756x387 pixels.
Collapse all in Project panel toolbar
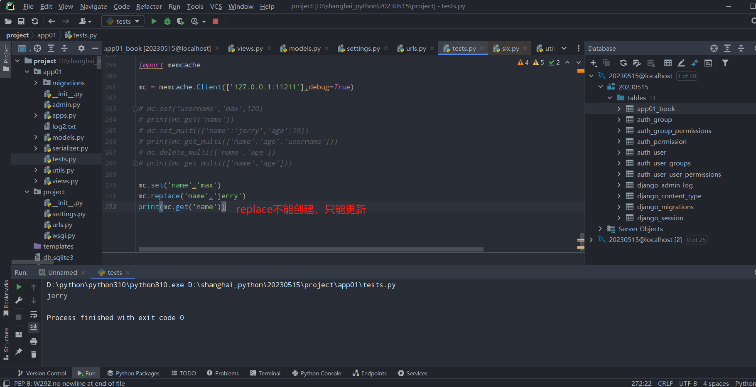pyautogui.click(x=64, y=48)
